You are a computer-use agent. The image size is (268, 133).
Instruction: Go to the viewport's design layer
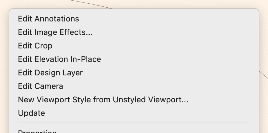point(50,73)
